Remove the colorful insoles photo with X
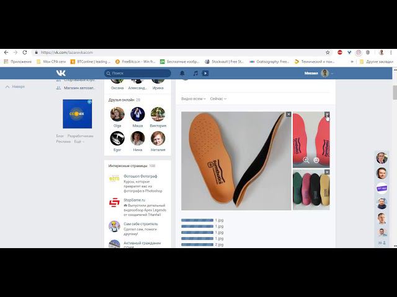Image resolution: width=397 pixels, height=297 pixels. pos(327,172)
